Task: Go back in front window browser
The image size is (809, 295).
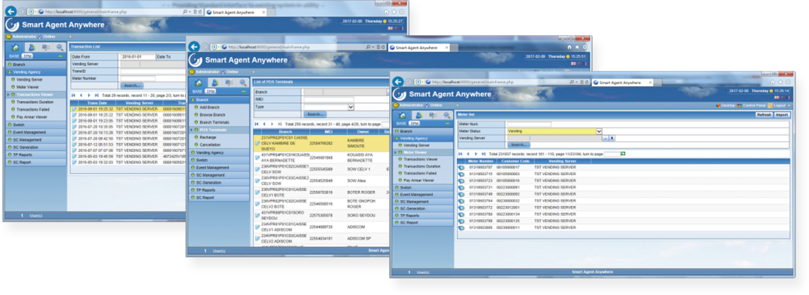Action: click(397, 82)
